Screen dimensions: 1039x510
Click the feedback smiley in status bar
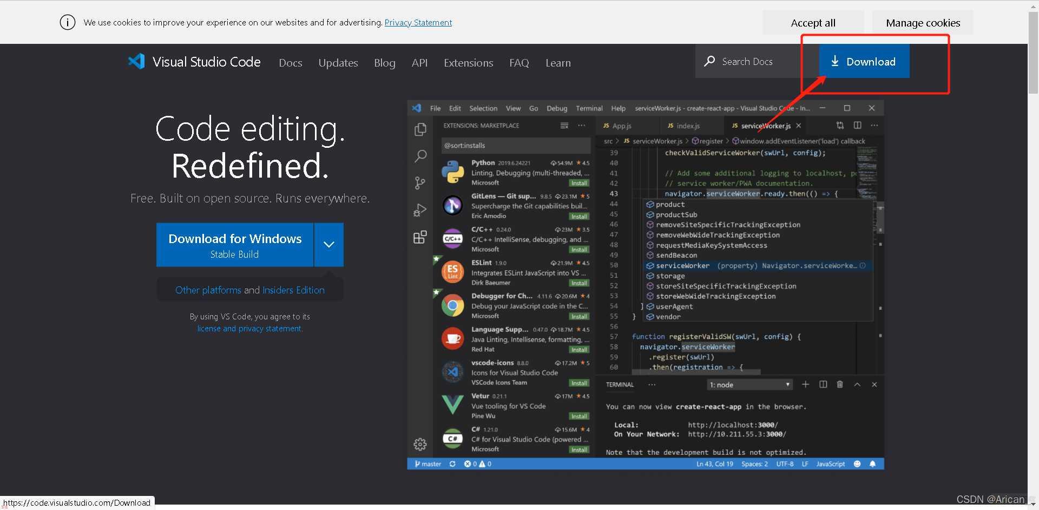(857, 464)
